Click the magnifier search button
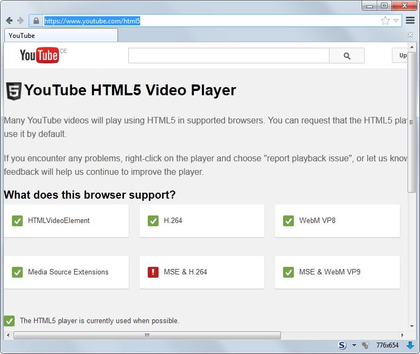Viewport: 420px width, 354px height. (x=347, y=55)
